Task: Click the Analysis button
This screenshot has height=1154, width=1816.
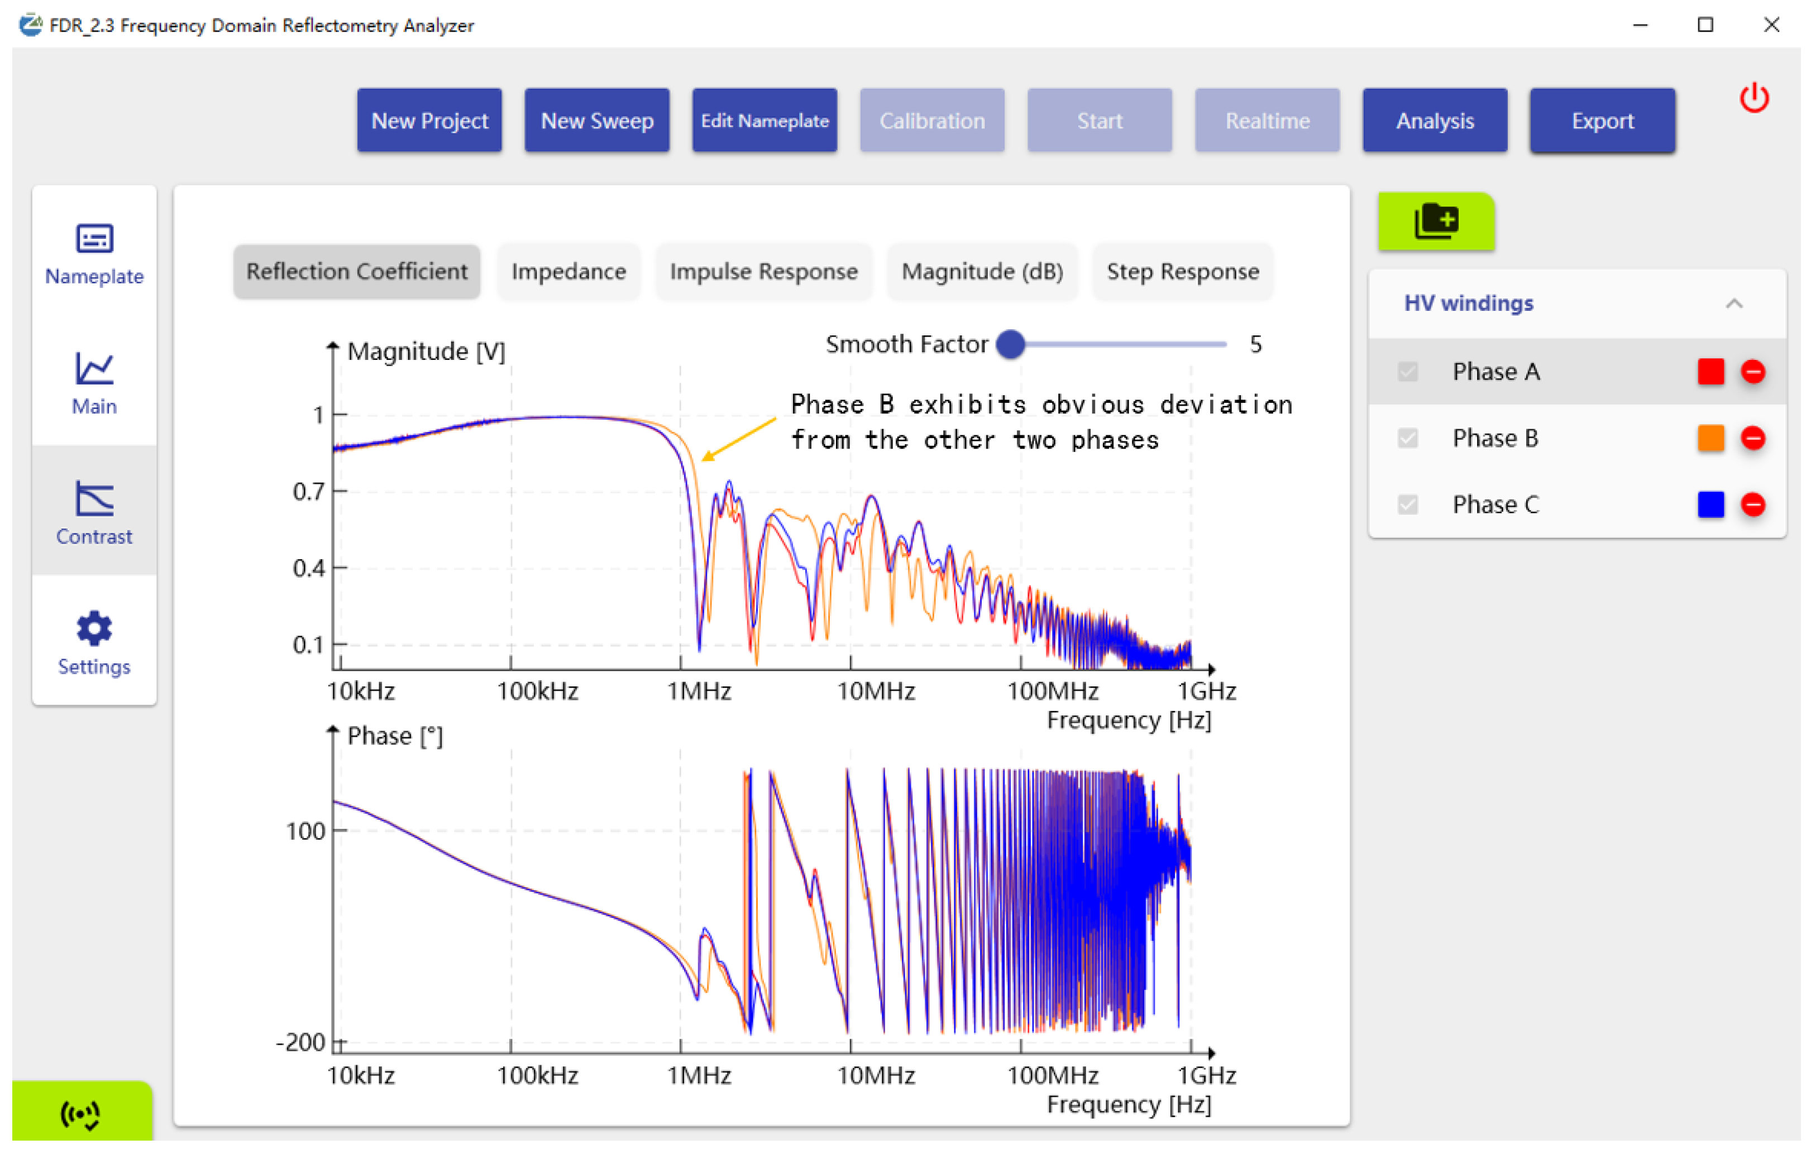Action: pyautogui.click(x=1435, y=121)
